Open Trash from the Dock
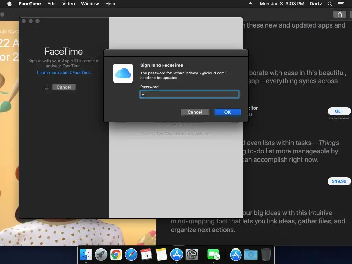The height and width of the screenshot is (264, 352). (x=266, y=254)
